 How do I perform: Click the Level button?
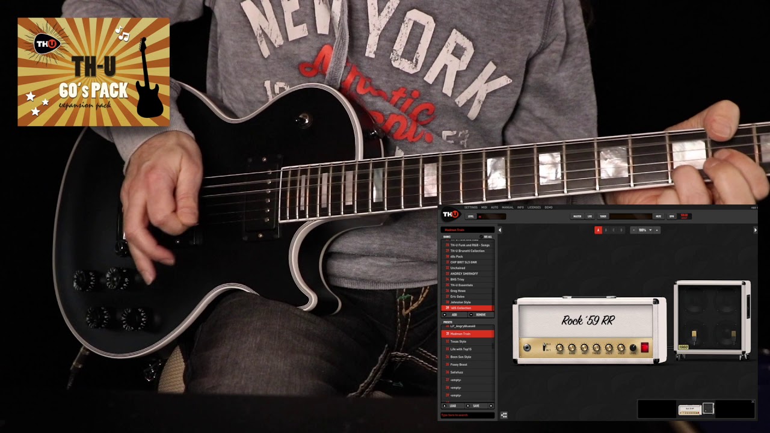[470, 216]
